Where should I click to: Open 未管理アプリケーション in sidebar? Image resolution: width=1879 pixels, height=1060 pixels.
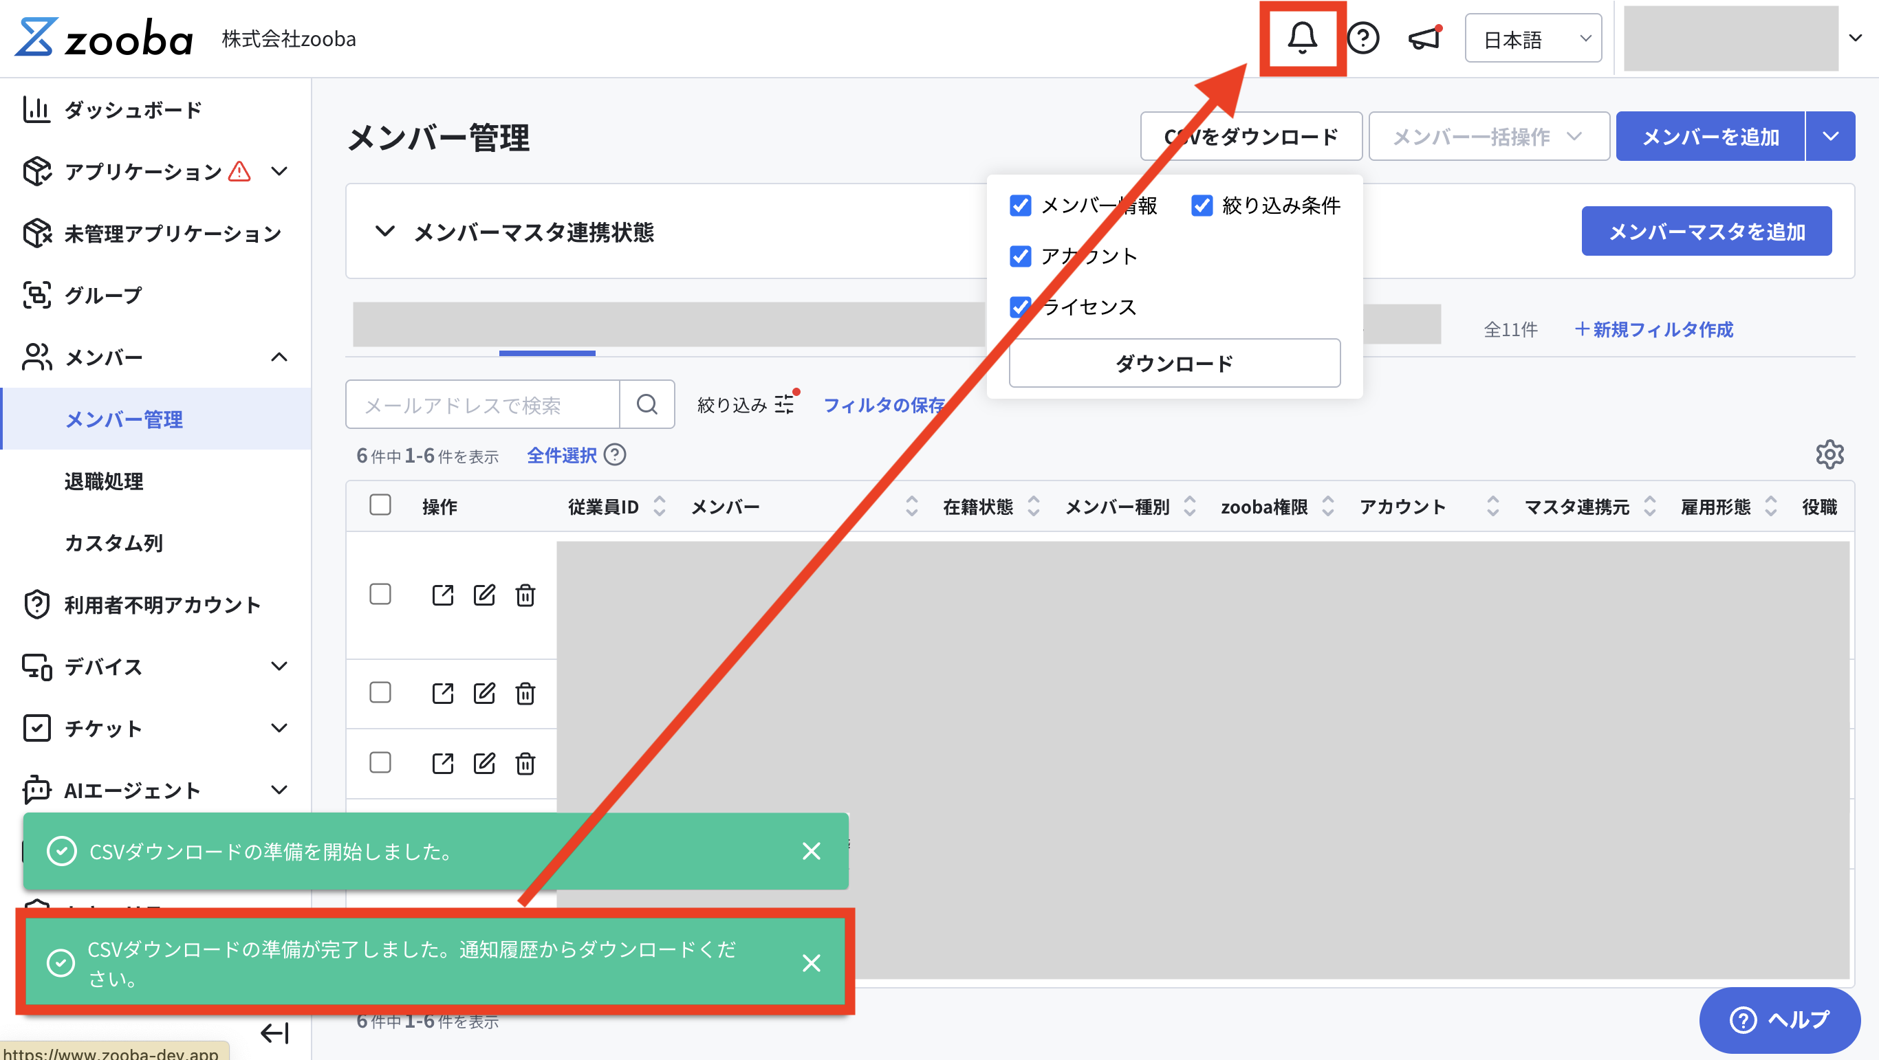(x=155, y=234)
